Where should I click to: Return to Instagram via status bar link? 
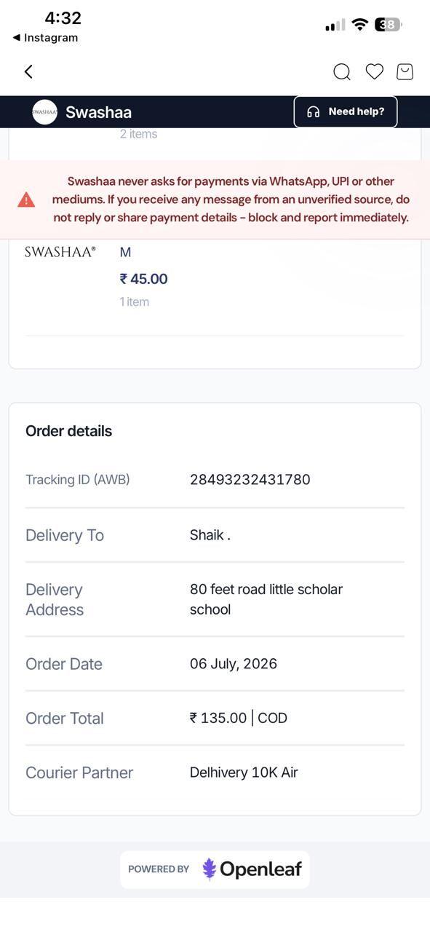(45, 38)
